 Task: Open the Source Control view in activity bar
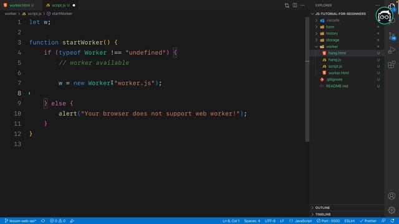(392, 36)
